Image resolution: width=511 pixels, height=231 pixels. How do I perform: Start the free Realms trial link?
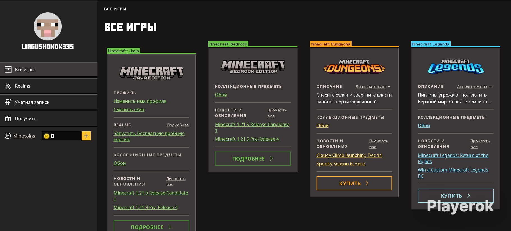click(149, 136)
